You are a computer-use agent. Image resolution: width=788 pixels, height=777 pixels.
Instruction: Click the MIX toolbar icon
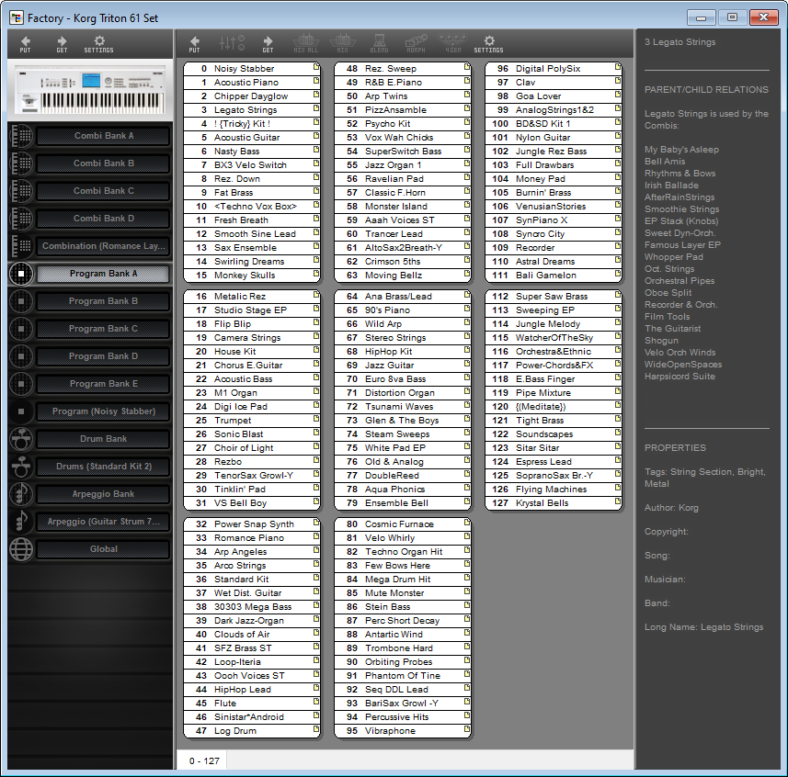pyautogui.click(x=343, y=44)
